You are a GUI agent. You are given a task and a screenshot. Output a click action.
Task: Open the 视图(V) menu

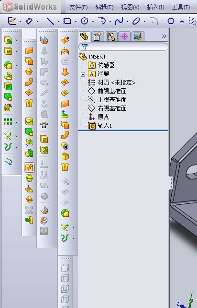tap(130, 7)
